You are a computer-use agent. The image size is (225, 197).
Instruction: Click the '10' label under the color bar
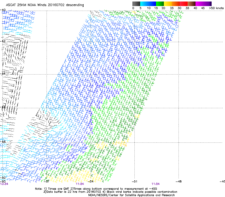point(149,8)
